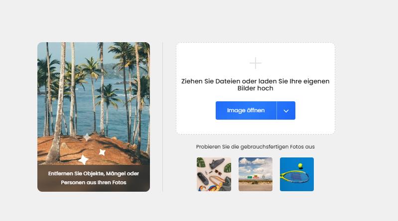Click the plus icon in upload area
This screenshot has width=398, height=221.
pyautogui.click(x=256, y=63)
